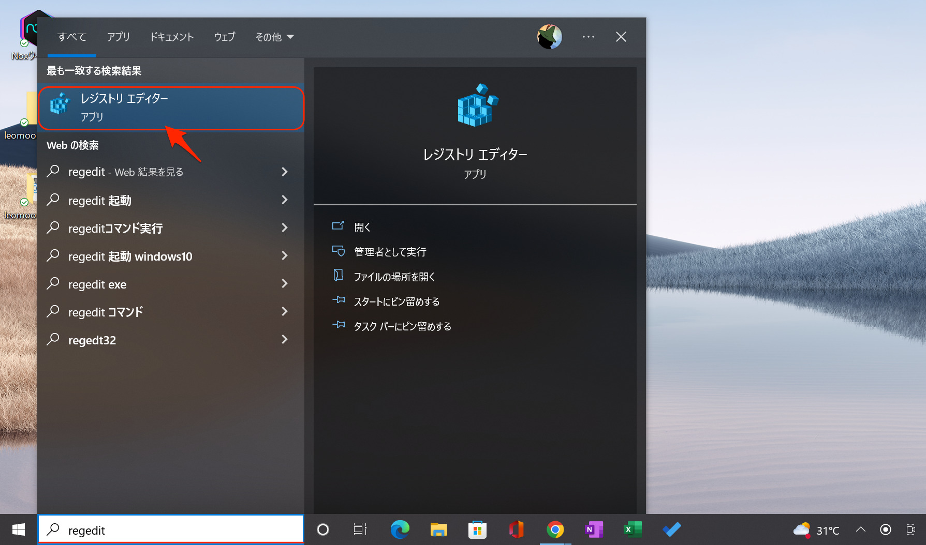926x545 pixels.
Task: Open Google Chrome from the taskbar
Action: [555, 529]
